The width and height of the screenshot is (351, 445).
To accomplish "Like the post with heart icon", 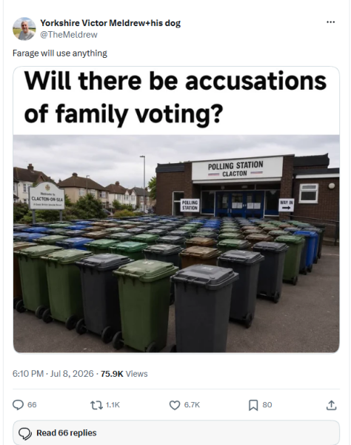I will [175, 405].
